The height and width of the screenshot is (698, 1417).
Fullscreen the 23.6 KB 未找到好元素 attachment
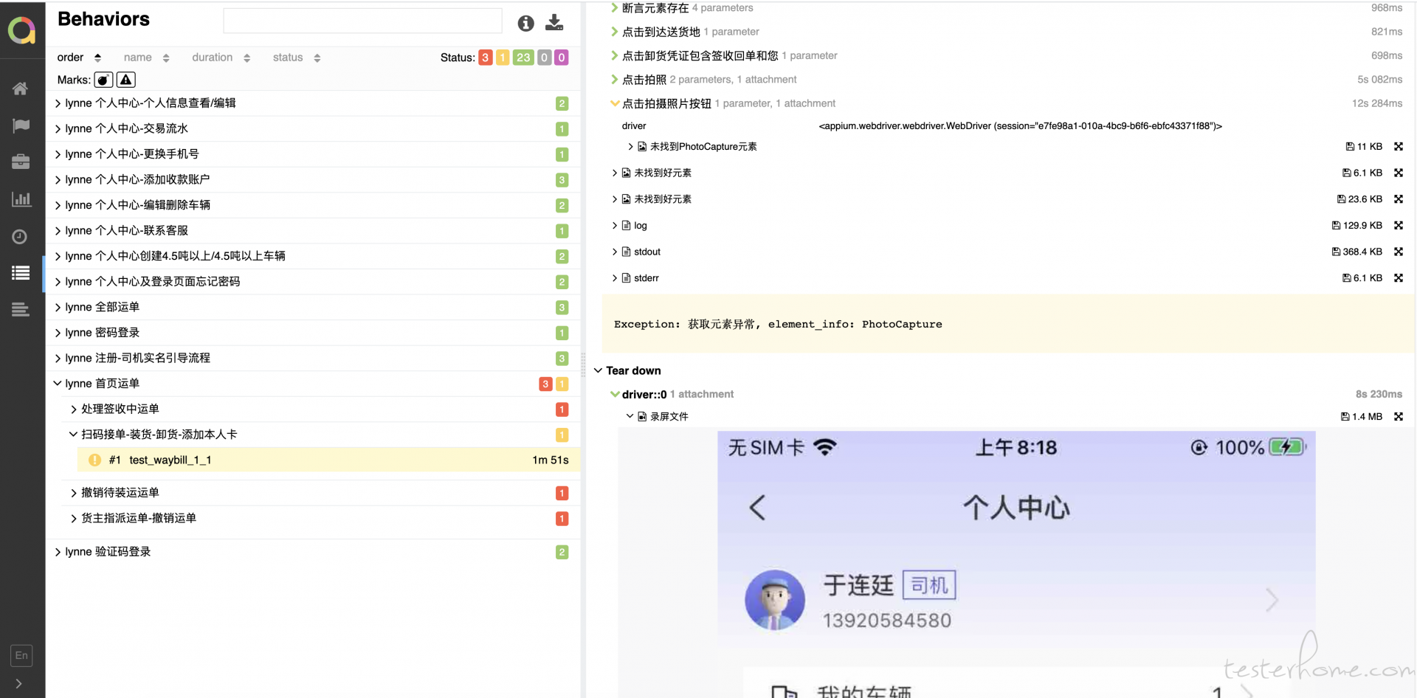coord(1399,199)
